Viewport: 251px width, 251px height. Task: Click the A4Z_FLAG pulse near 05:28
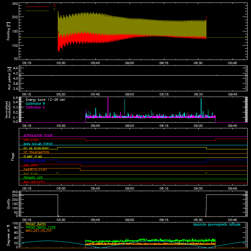pos(58,174)
